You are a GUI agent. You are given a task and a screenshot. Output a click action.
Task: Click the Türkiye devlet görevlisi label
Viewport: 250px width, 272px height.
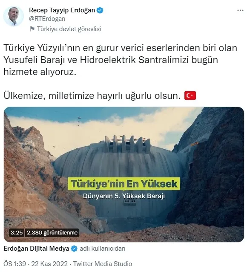tap(69, 29)
